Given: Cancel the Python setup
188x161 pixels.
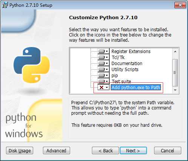Looking at the screenshot, I should [168, 150].
